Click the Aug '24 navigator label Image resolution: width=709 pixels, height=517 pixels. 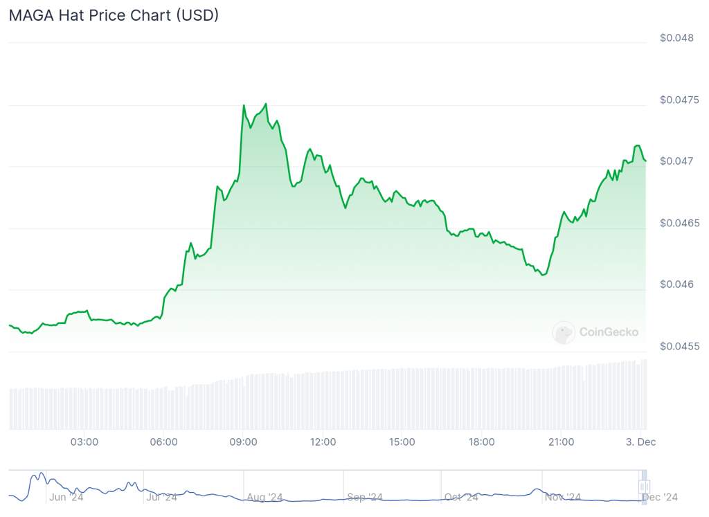[265, 497]
